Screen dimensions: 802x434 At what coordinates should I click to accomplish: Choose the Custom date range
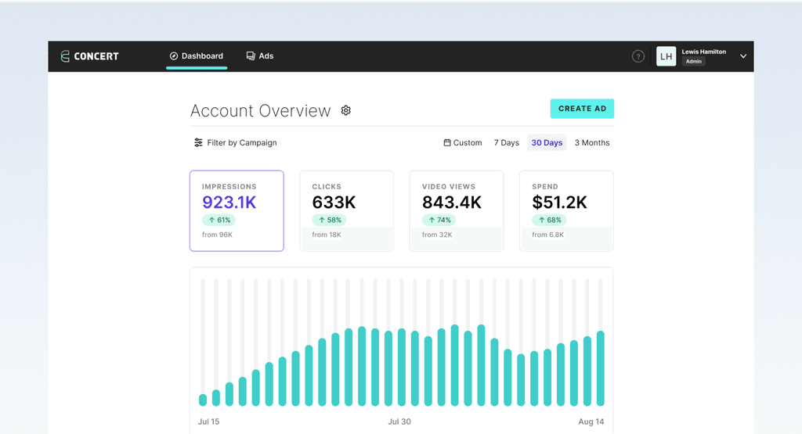[x=462, y=142]
